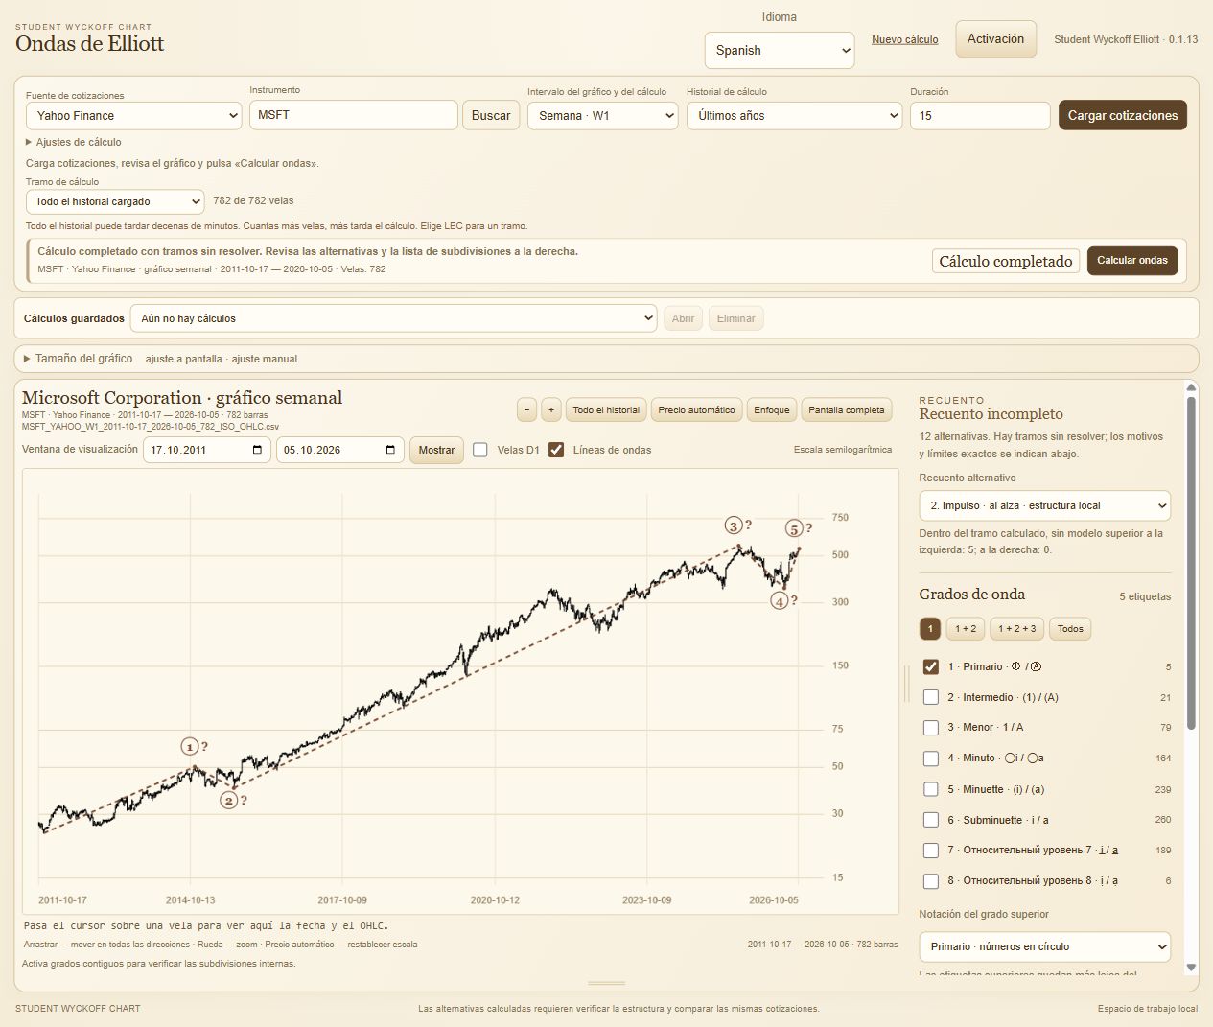Expand the Ajustes de cálculo section
The width and height of the screenshot is (1213, 1027).
[74, 142]
